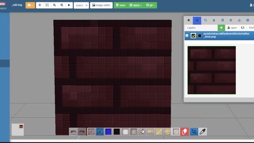
Task: Add a new layer with green plus
Action: coord(221,28)
